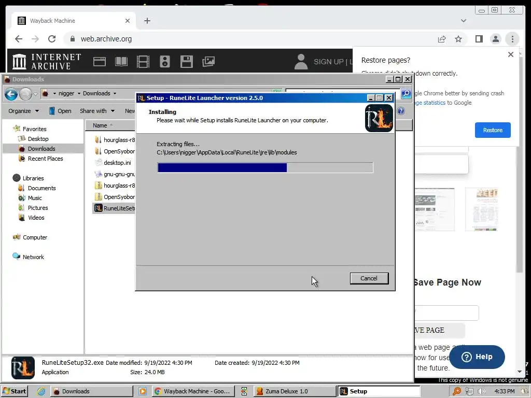The height and width of the screenshot is (398, 531).
Task: Select the Documents library
Action: click(x=41, y=188)
